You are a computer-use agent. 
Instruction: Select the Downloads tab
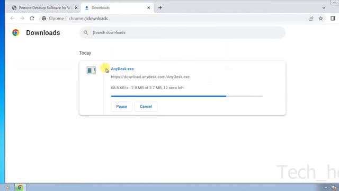pyautogui.click(x=117, y=8)
